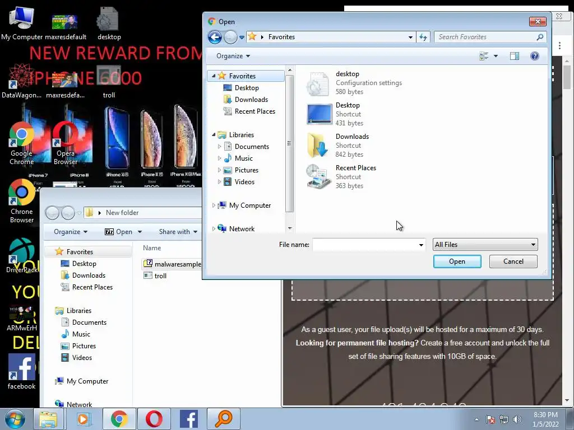
Task: Click the Back arrow in Open dialog
Action: click(x=215, y=37)
